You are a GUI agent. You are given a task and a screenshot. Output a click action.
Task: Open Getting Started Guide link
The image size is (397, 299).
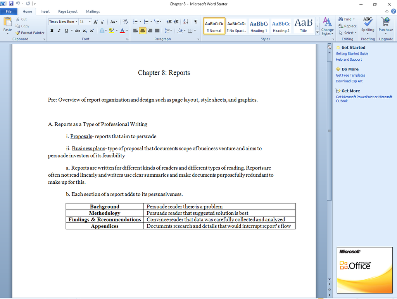[x=352, y=53]
